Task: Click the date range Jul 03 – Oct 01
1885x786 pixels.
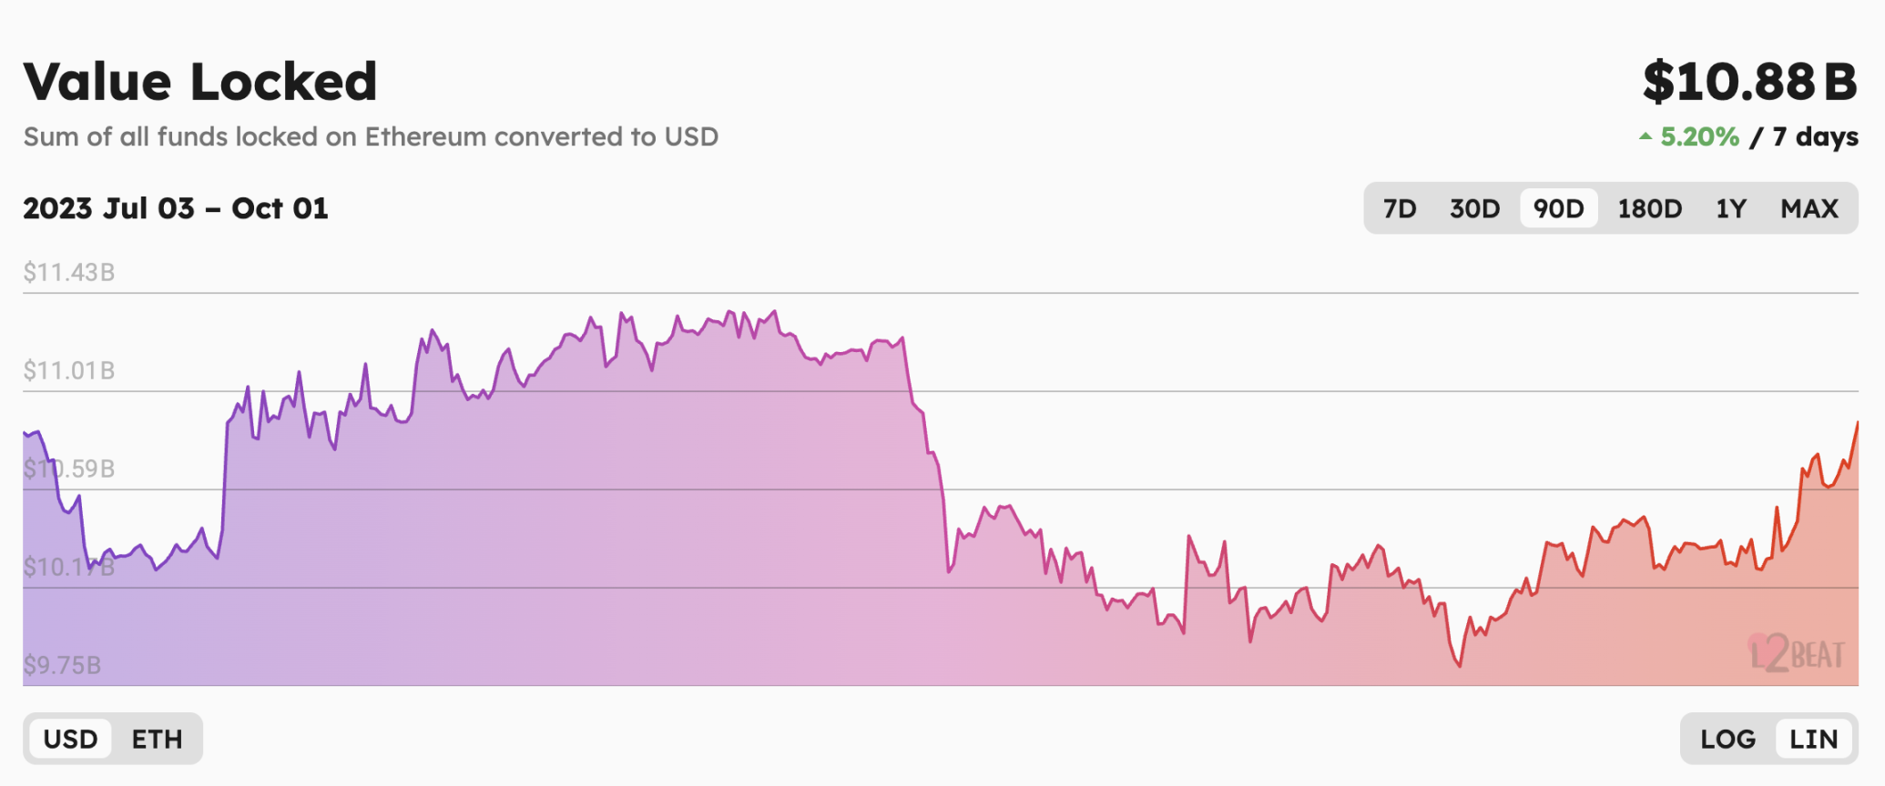Action: tap(176, 208)
